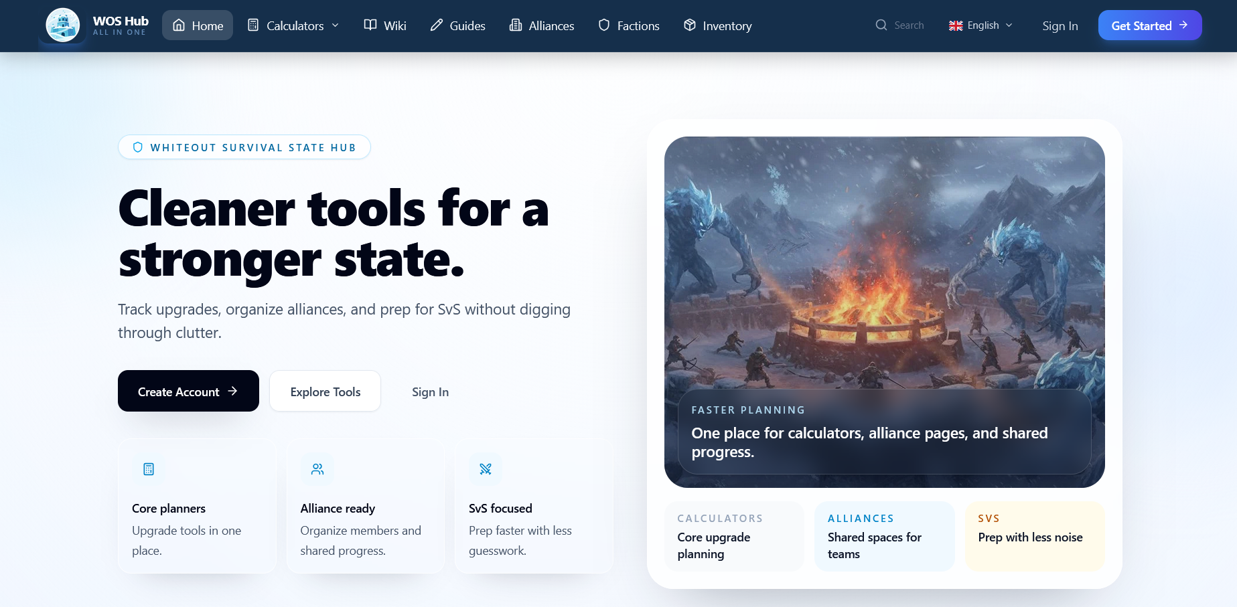The image size is (1237, 607).
Task: Click the Get Started button
Action: 1150,25
